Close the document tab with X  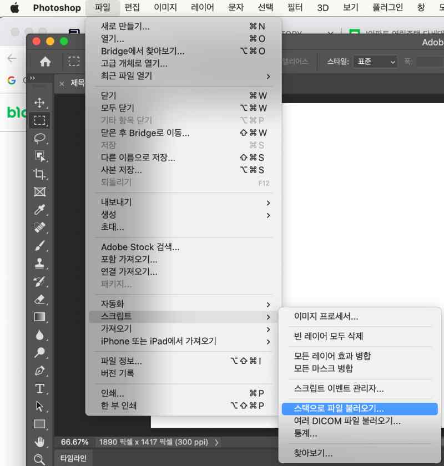[x=62, y=84]
